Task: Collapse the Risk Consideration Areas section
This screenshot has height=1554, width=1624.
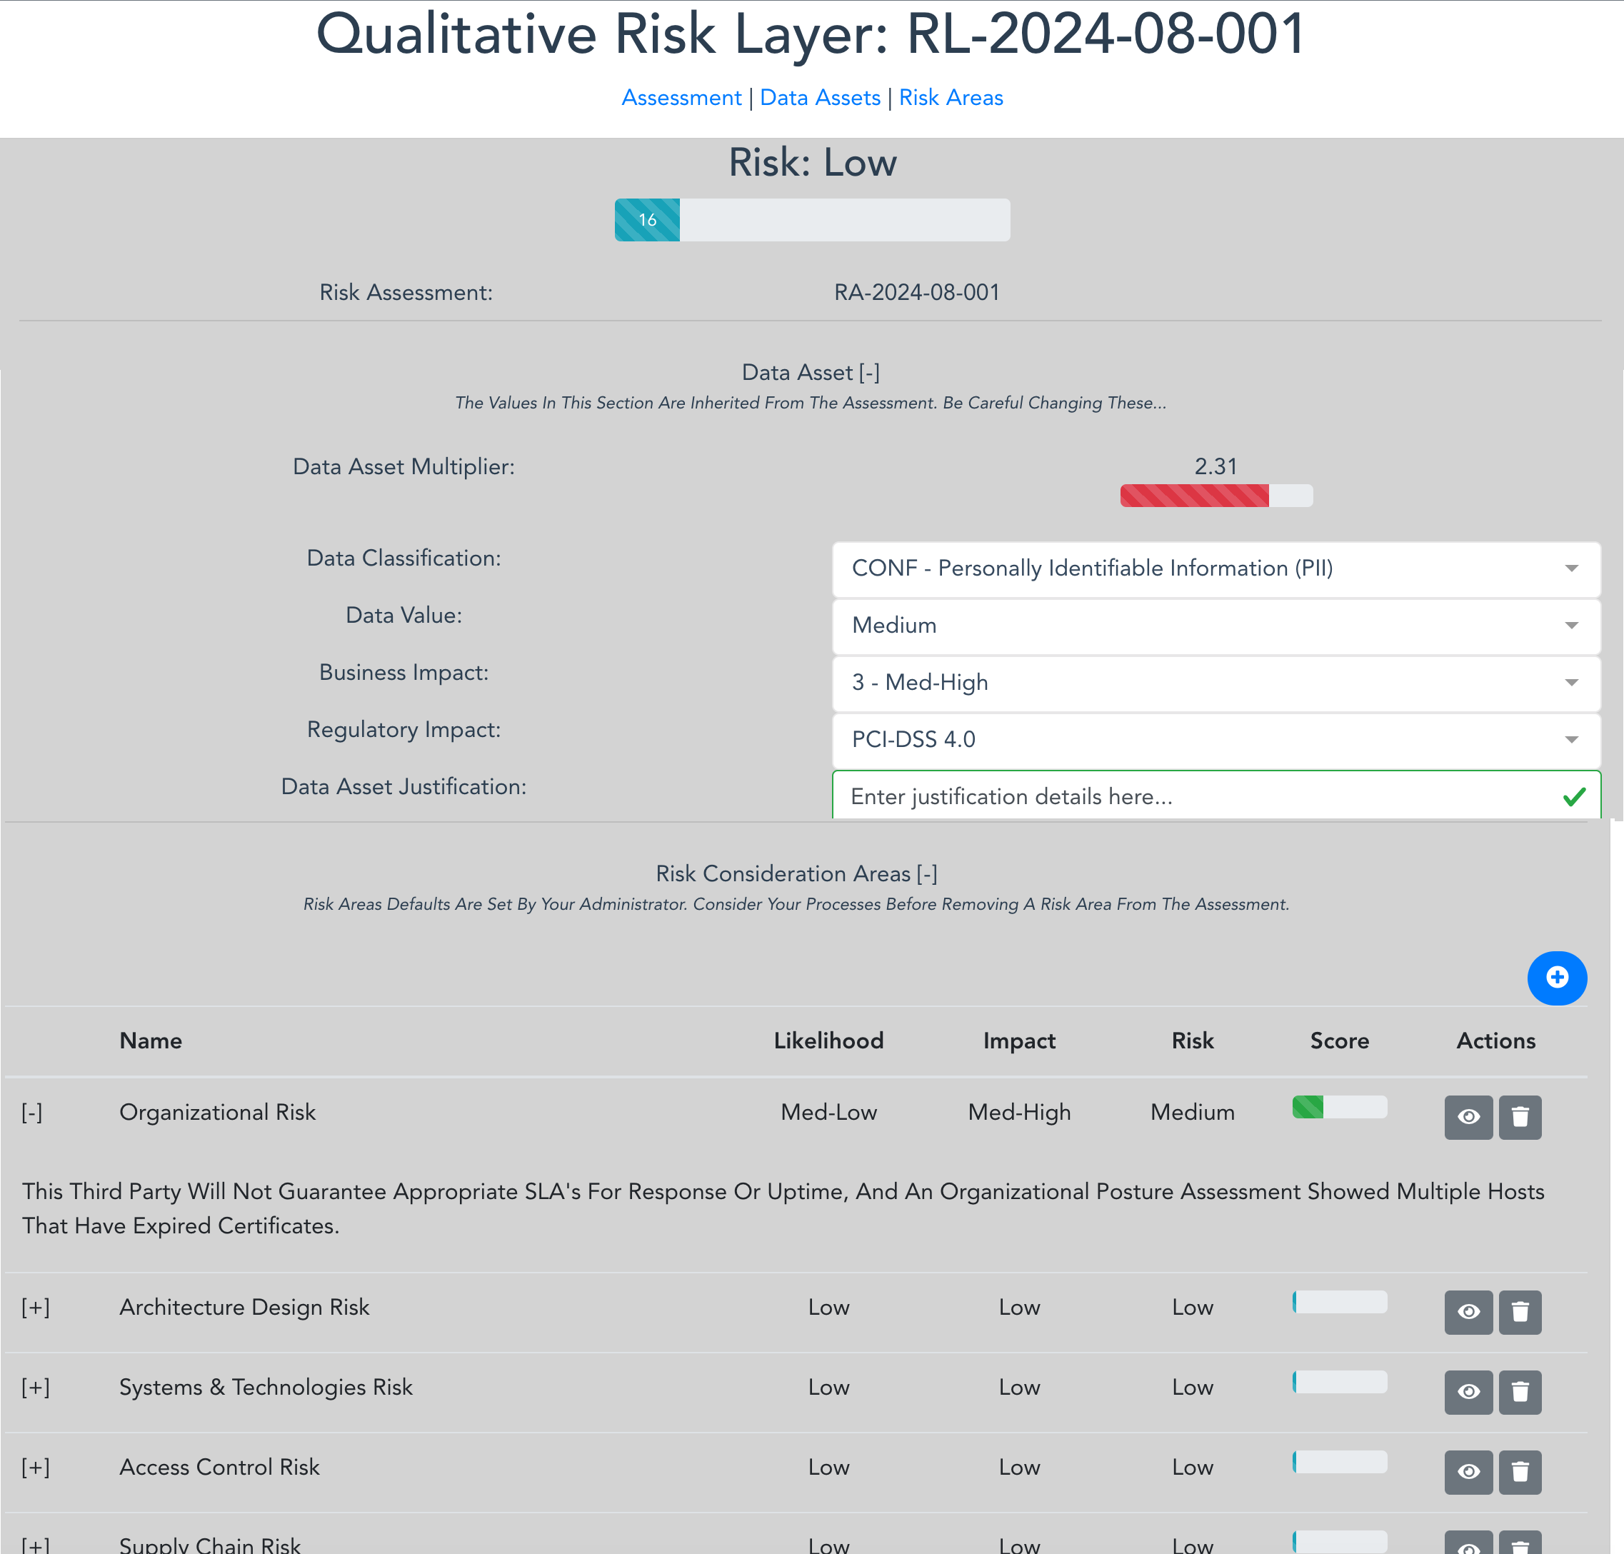Action: pyautogui.click(x=927, y=874)
